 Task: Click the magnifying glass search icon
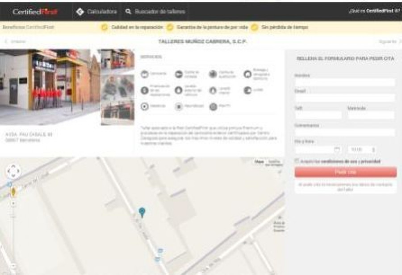tap(128, 12)
